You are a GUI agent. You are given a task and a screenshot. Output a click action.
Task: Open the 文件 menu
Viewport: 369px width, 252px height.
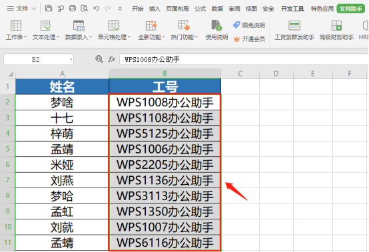[x=23, y=9]
